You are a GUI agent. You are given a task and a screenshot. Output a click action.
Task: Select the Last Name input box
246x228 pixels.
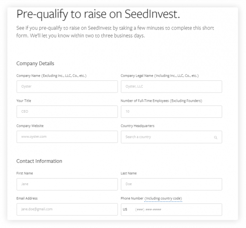coord(171,184)
